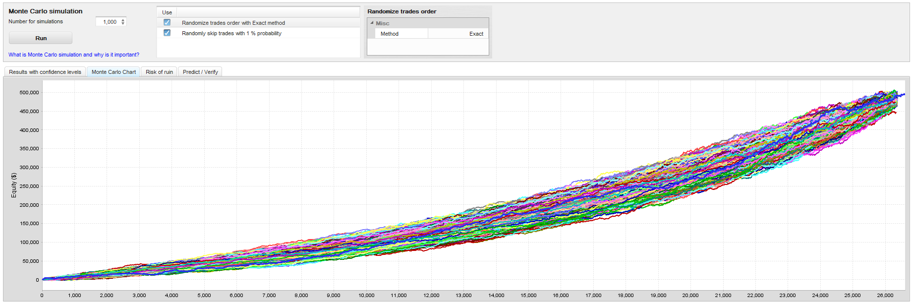Switch to the Predict / Verify tab

pyautogui.click(x=200, y=72)
